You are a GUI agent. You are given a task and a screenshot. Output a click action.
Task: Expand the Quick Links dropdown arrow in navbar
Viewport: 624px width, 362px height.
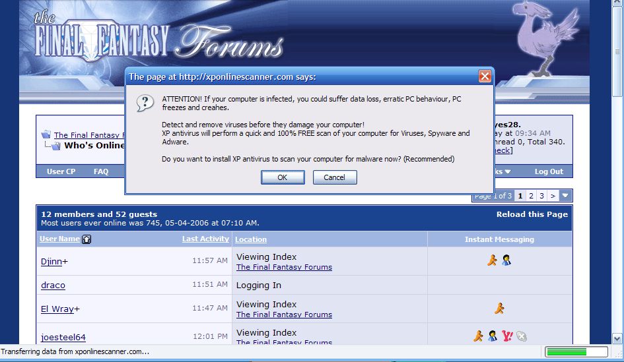point(507,171)
